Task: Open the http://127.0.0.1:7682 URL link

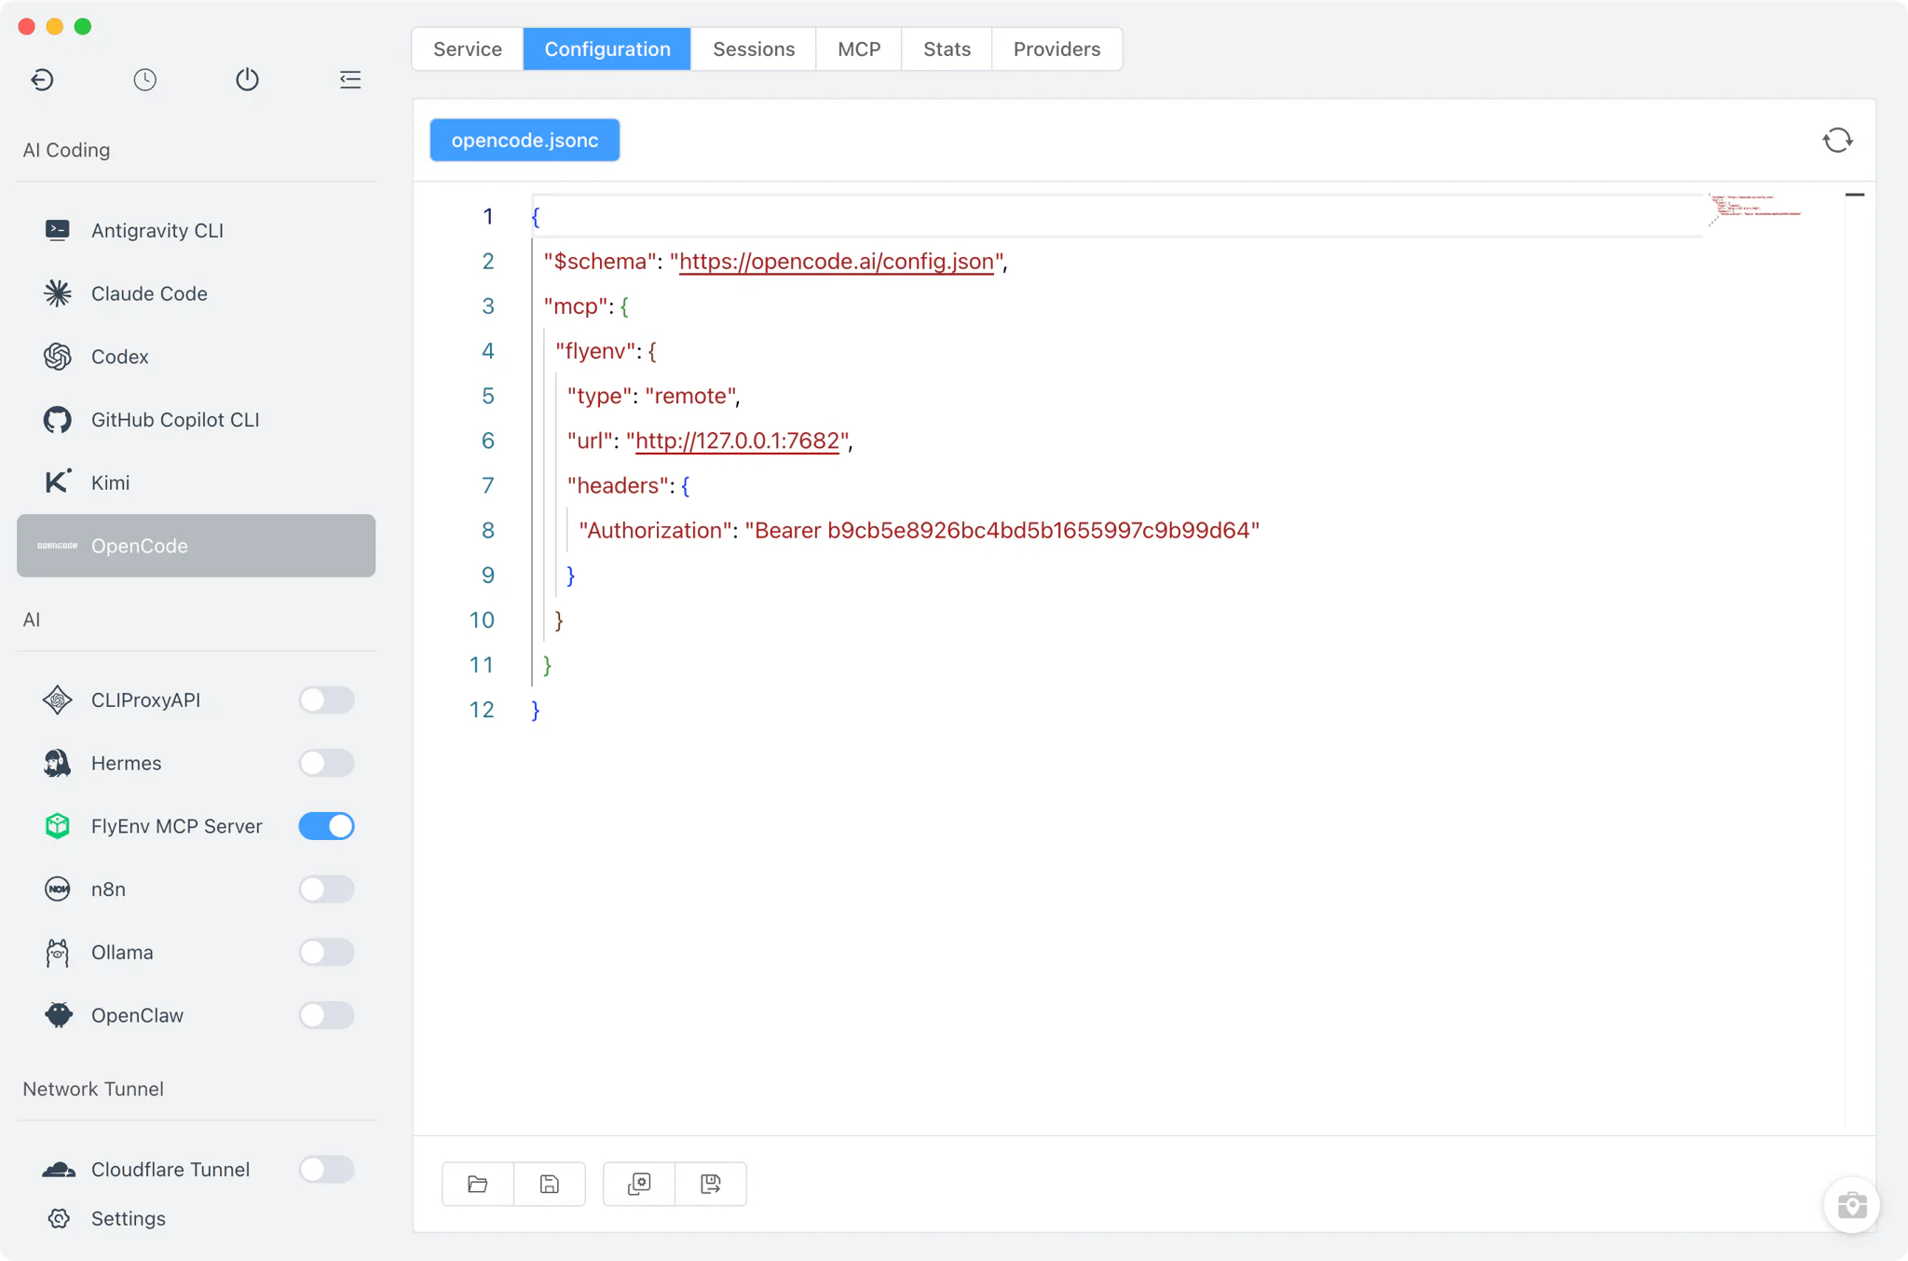Action: click(x=737, y=441)
